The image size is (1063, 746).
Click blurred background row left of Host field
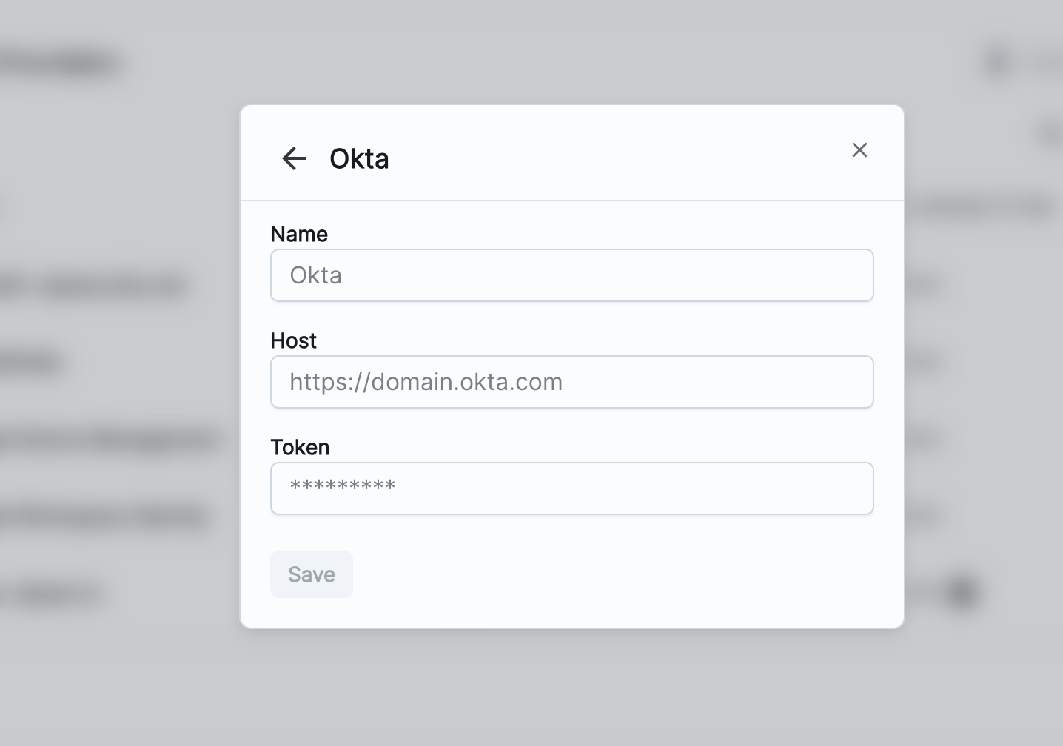30,363
